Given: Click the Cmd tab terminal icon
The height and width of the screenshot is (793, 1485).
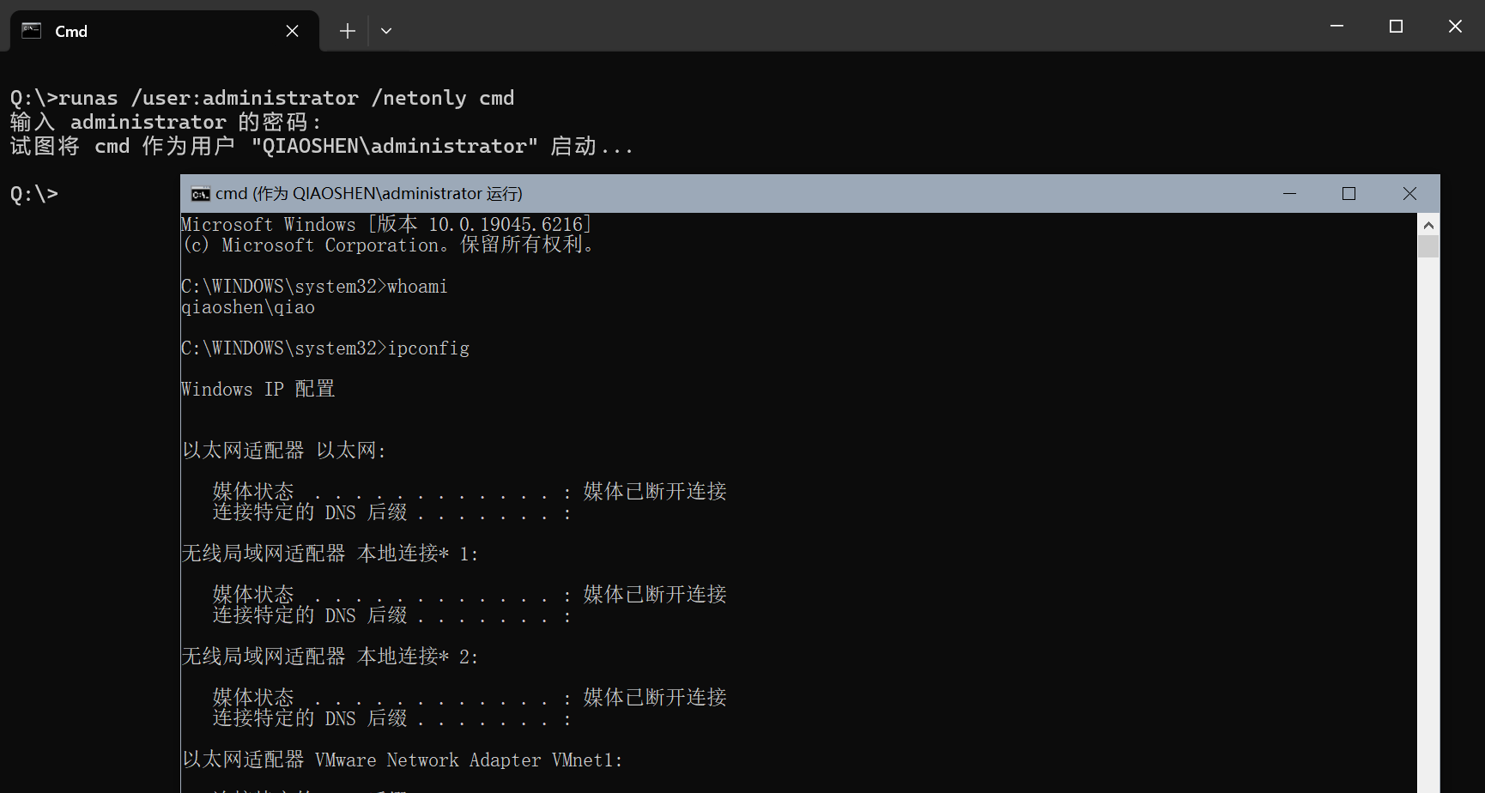Looking at the screenshot, I should tap(32, 31).
